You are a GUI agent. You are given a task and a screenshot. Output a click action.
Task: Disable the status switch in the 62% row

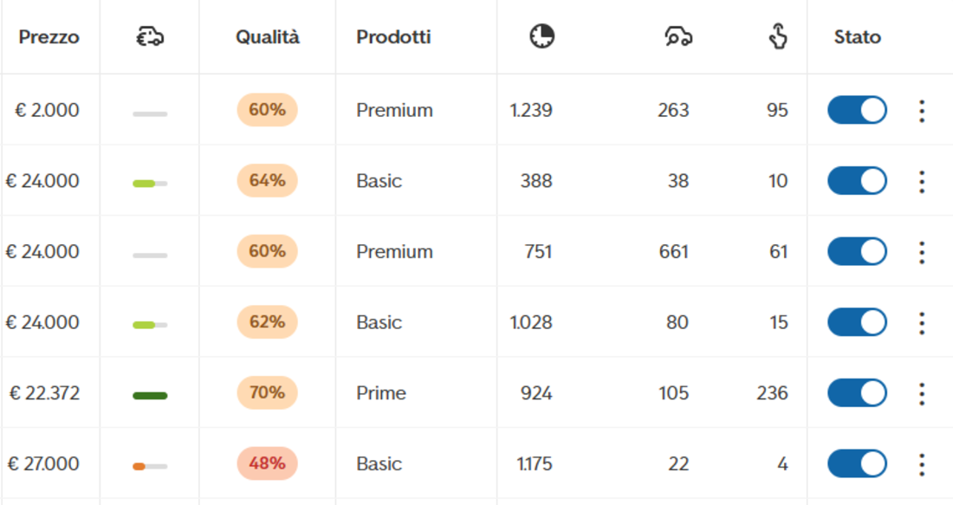click(857, 322)
